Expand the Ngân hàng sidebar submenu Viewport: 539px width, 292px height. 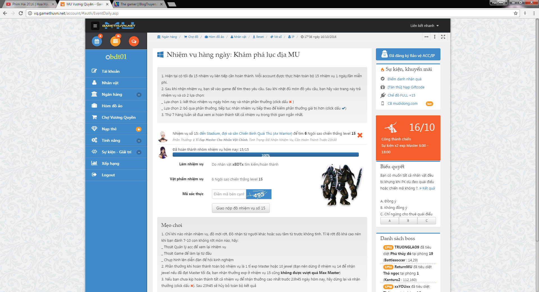click(139, 95)
